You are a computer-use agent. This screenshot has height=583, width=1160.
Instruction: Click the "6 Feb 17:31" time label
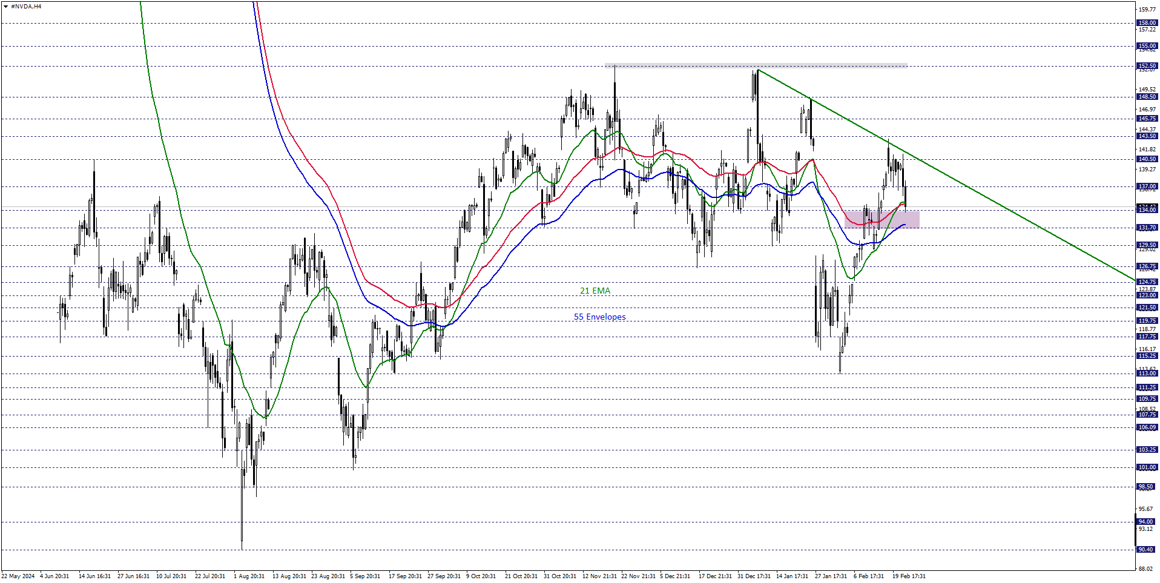tap(869, 576)
